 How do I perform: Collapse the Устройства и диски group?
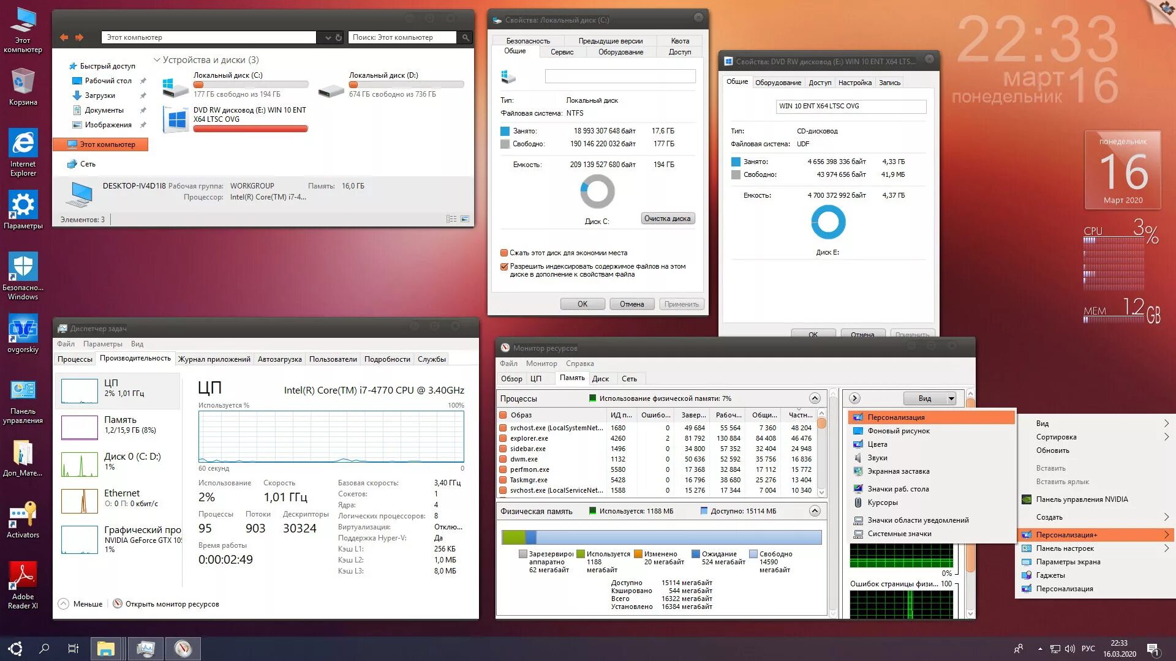tap(157, 60)
